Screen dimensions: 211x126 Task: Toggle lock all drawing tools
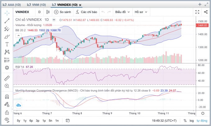coord(7,112)
